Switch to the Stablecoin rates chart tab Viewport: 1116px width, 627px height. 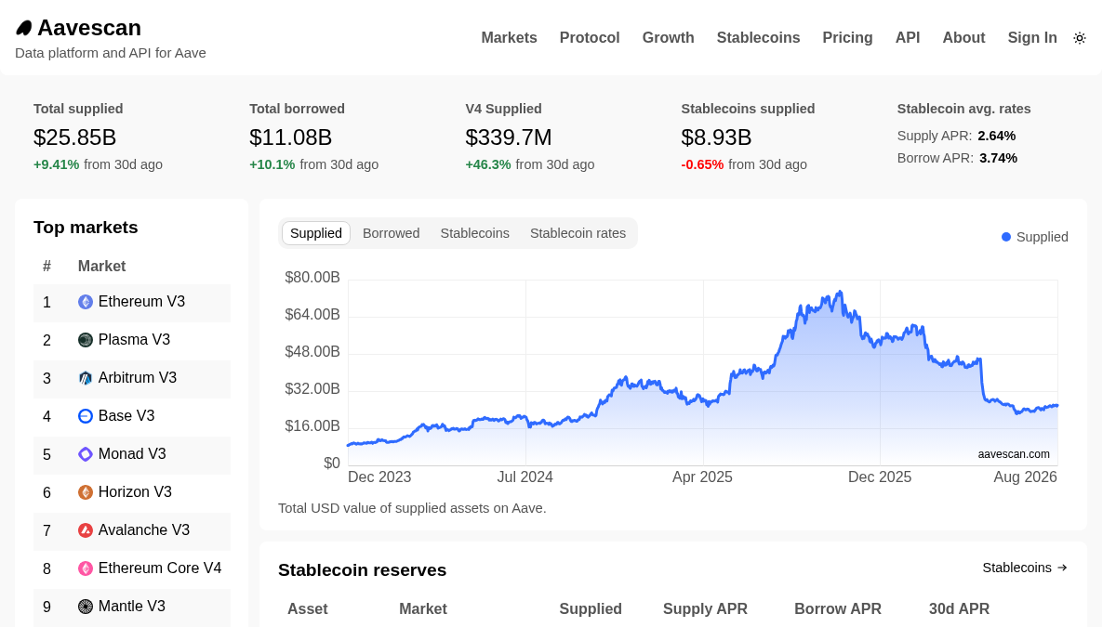pyautogui.click(x=578, y=233)
